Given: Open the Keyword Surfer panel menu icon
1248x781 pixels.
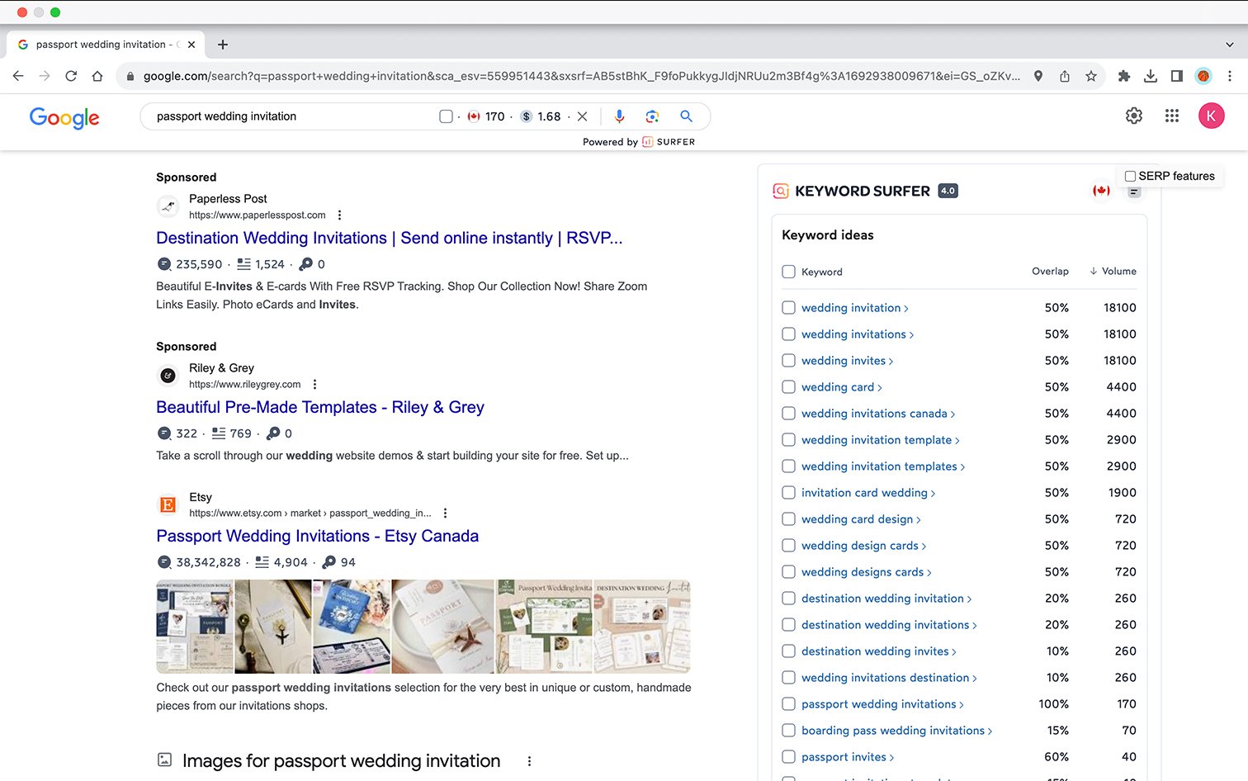Looking at the screenshot, I should [1134, 192].
